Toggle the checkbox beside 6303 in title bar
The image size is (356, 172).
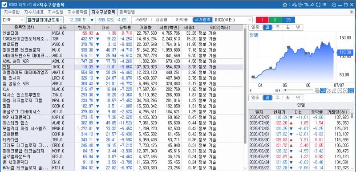point(4,4)
